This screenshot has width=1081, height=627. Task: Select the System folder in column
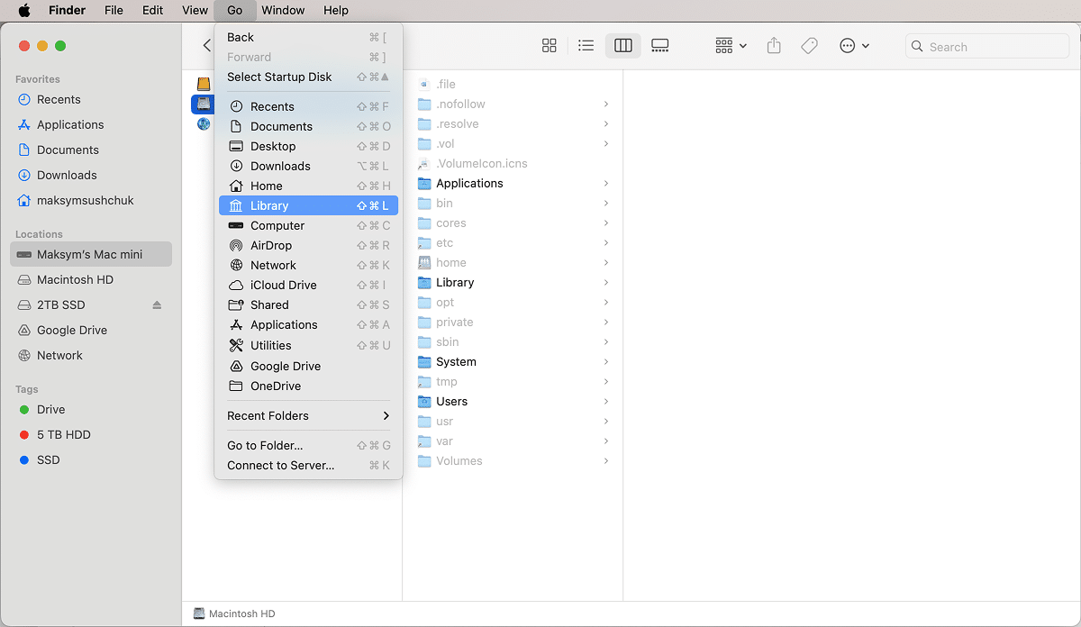coord(513,361)
